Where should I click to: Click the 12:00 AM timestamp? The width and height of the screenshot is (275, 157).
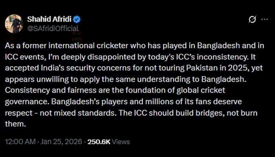click(18, 141)
